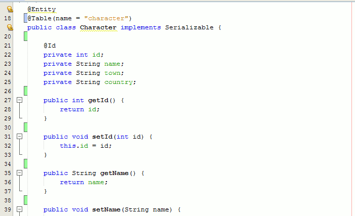Collapse the setId(int id) method fold
355x216 pixels.
click(x=20, y=137)
